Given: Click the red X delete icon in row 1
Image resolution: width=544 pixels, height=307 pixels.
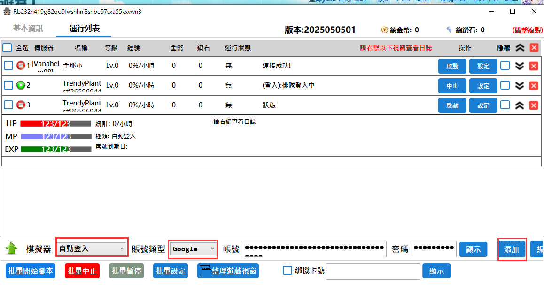Looking at the screenshot, I should 534,66.
